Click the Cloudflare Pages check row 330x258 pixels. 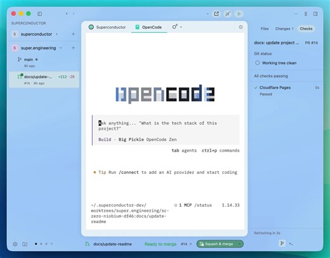click(x=287, y=90)
